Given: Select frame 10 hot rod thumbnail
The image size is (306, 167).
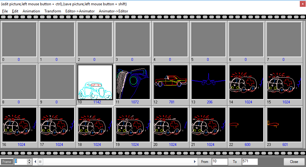Looking at the screenshot, I should (x=95, y=82).
